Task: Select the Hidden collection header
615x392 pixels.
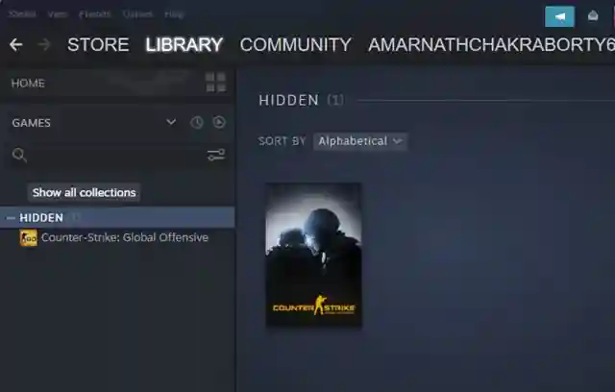Action: point(117,217)
